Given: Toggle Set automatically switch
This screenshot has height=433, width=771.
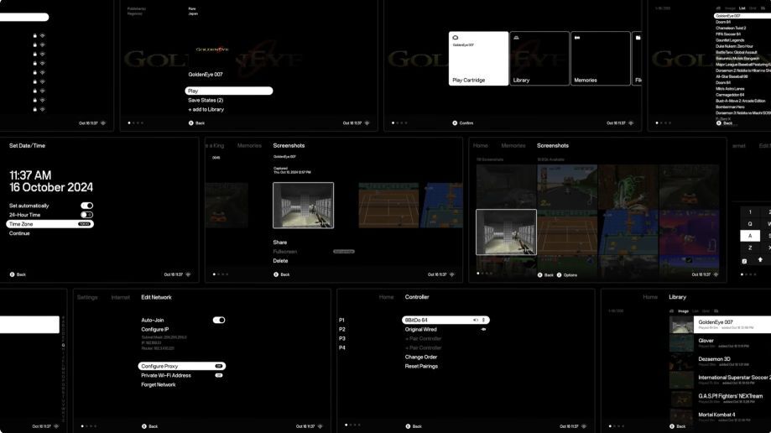Looking at the screenshot, I should point(87,206).
